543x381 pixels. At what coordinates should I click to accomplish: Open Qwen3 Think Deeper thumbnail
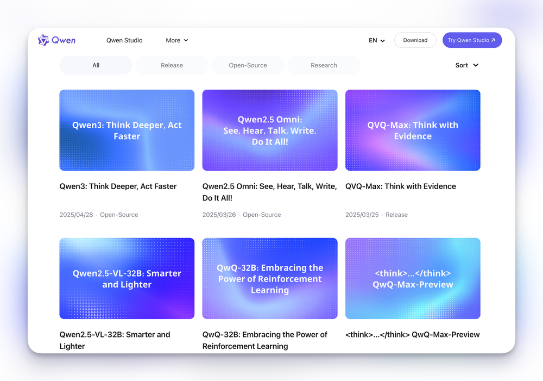tap(127, 130)
